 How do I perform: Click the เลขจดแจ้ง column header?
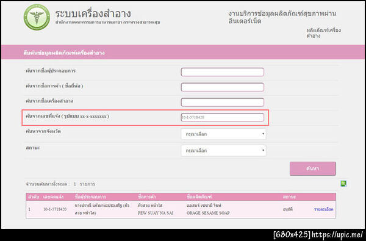pyautogui.click(x=53, y=197)
